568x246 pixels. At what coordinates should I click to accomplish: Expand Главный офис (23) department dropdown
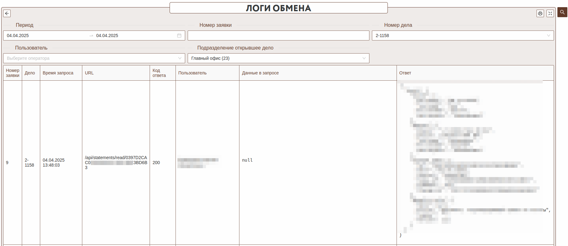278,58
